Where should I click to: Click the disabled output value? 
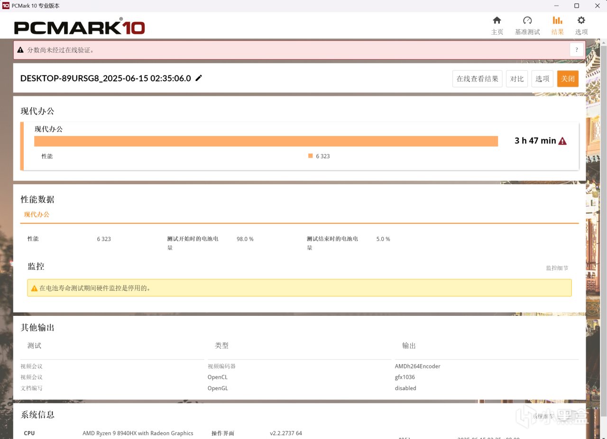(405, 388)
